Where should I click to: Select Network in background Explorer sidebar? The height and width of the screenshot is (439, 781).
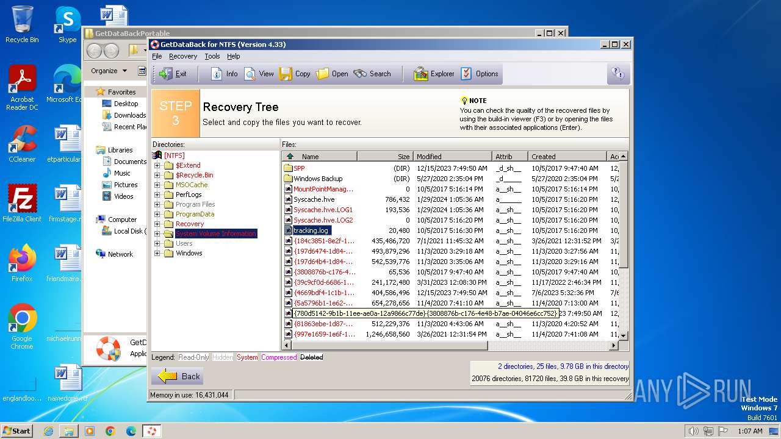pos(115,254)
